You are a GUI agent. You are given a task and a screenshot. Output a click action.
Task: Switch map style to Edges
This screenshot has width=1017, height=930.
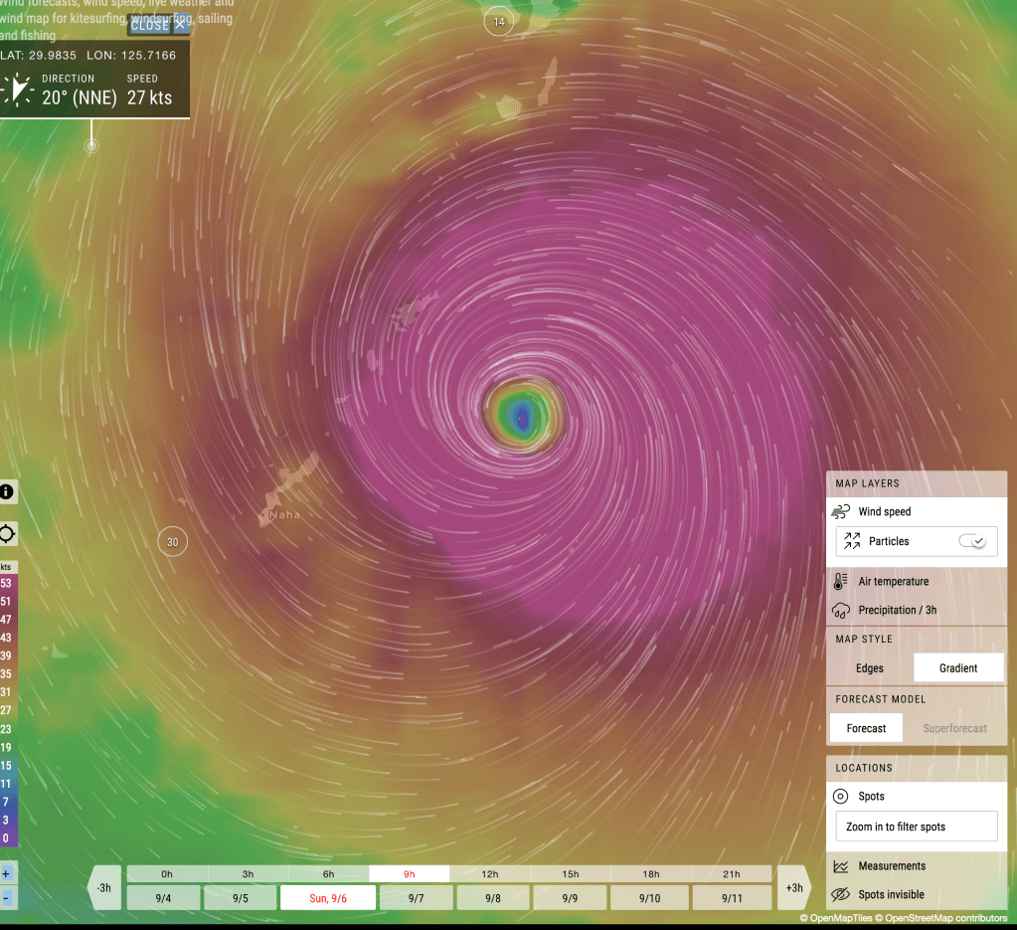pyautogui.click(x=870, y=668)
